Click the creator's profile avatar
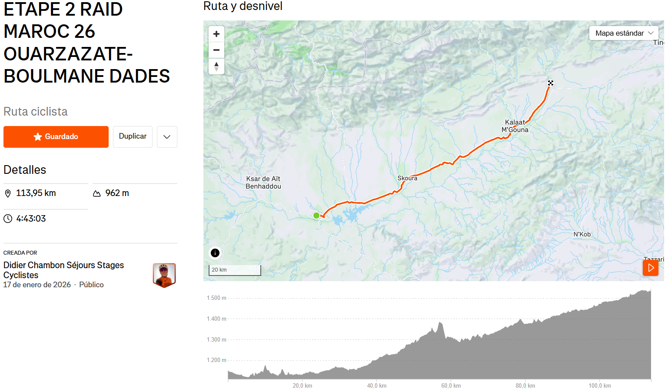This screenshot has height=392, width=668. 164,275
